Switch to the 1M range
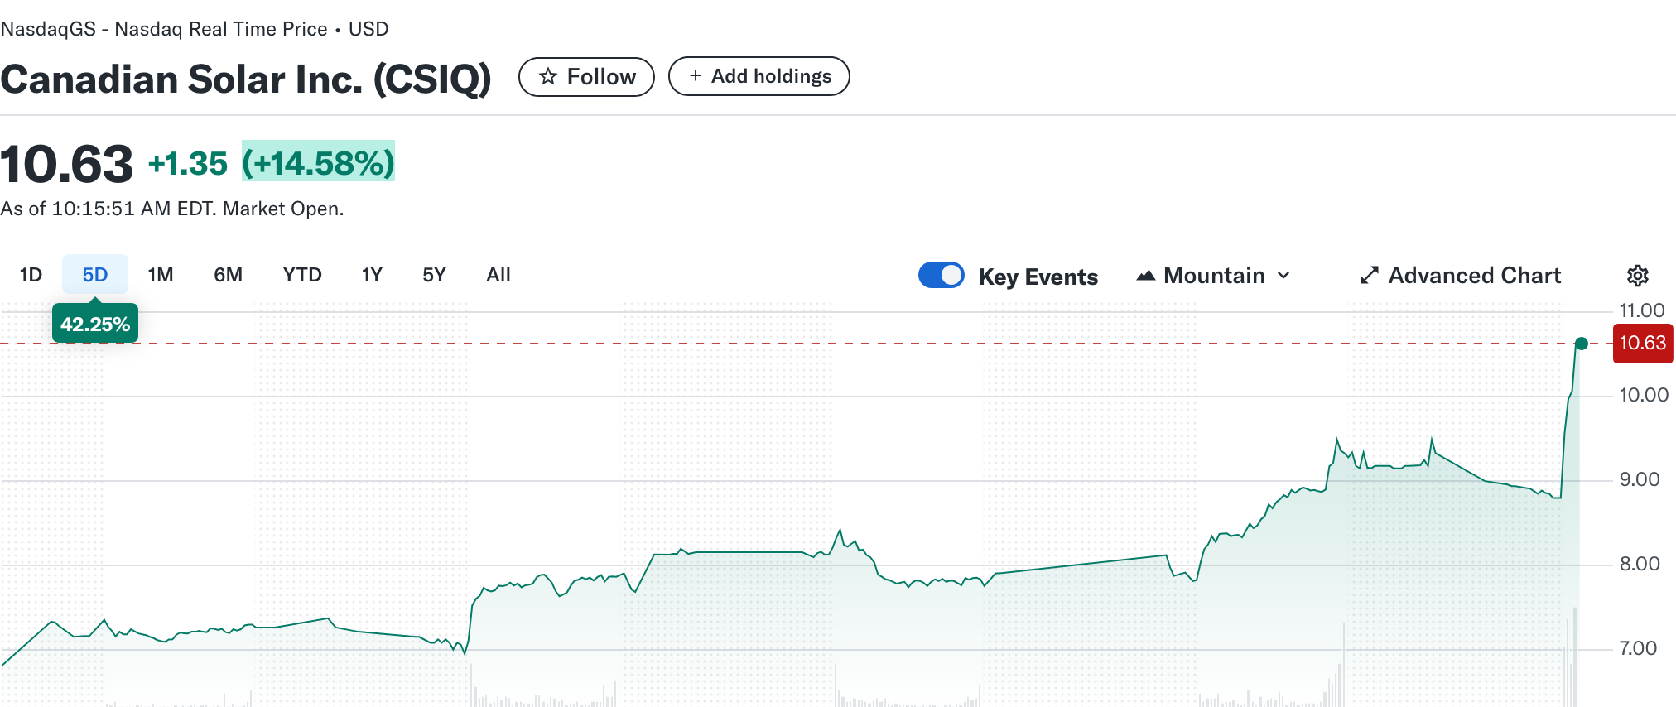Viewport: 1676px width, 707px height. pos(161,275)
